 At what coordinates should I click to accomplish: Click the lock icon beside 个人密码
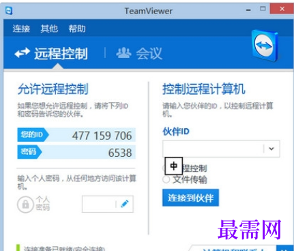click(x=25, y=204)
